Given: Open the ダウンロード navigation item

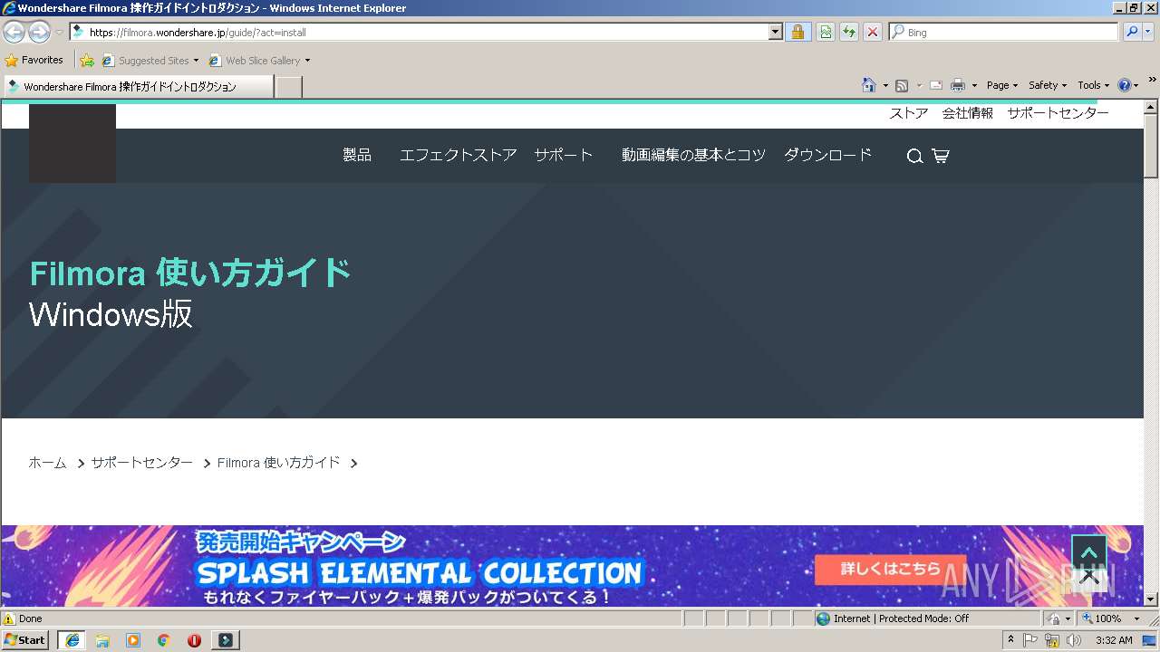Looking at the screenshot, I should (827, 155).
